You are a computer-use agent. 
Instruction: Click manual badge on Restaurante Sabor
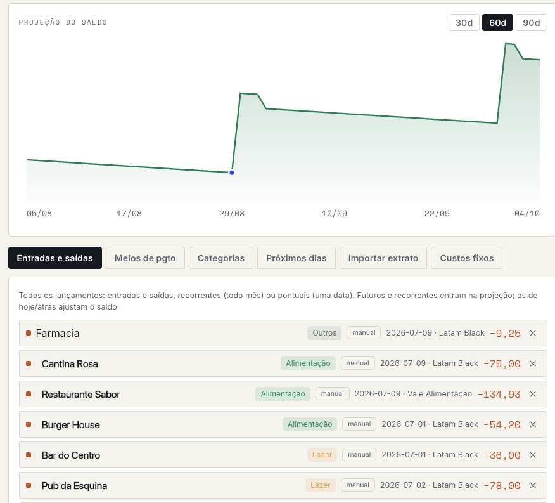coord(333,394)
